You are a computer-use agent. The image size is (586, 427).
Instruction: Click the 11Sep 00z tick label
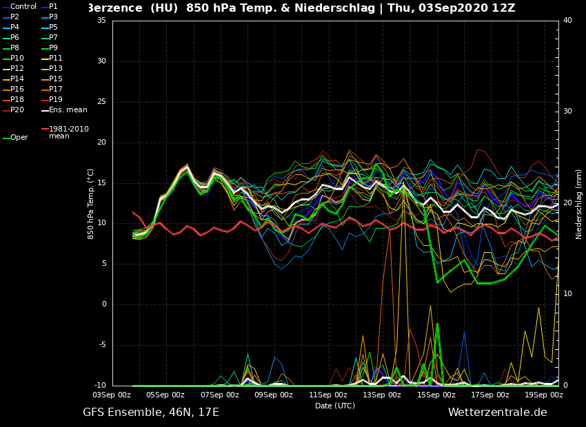(x=328, y=395)
